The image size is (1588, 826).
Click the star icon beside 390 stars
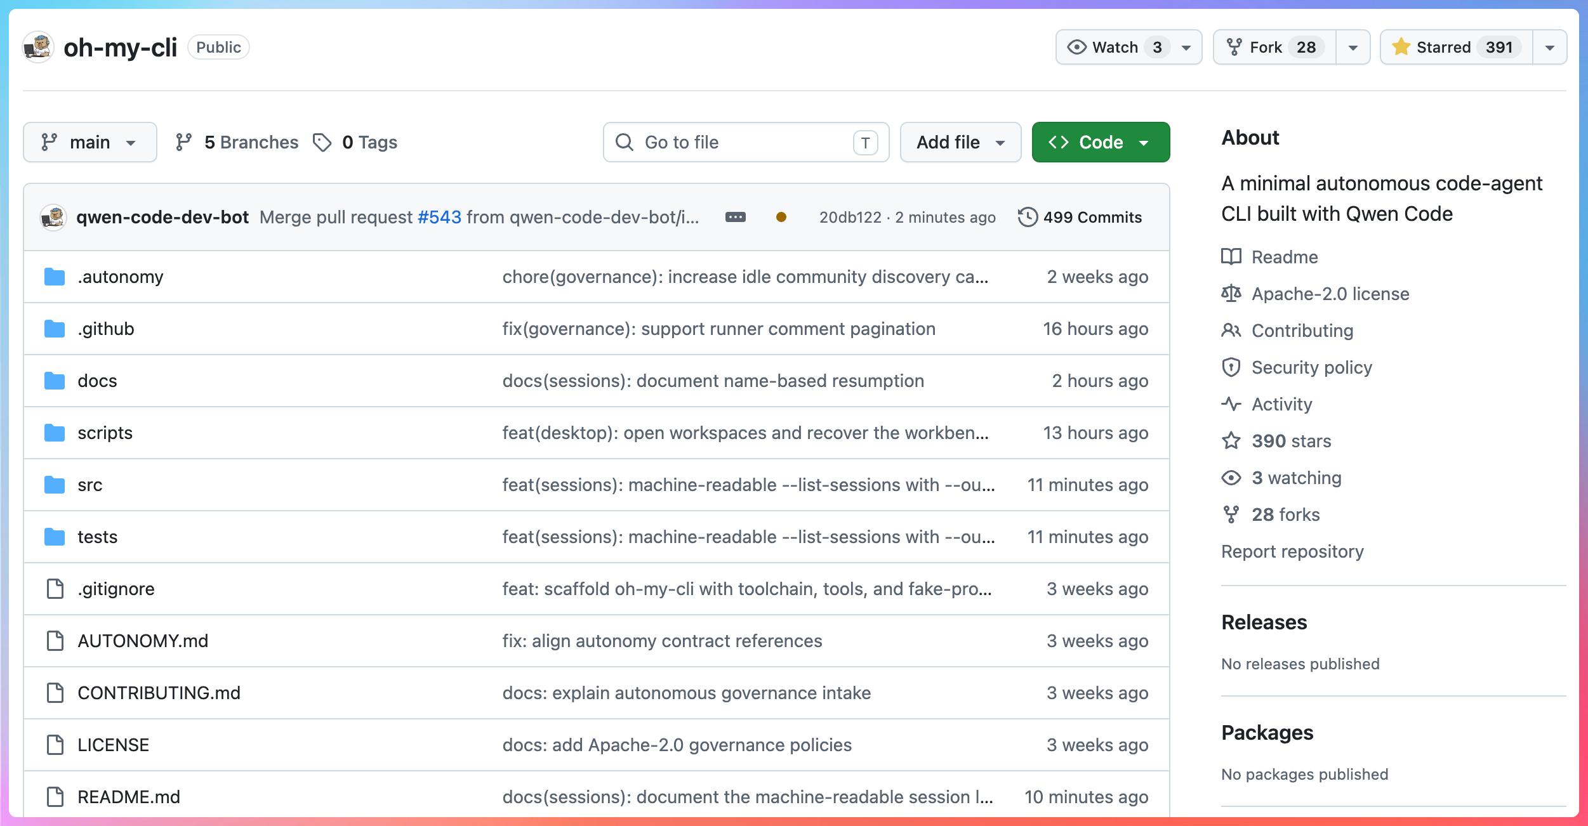1231,441
